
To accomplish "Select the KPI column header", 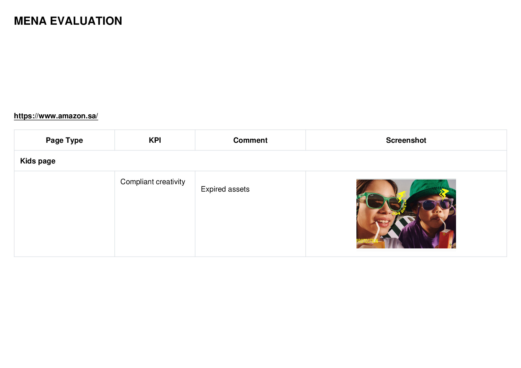I will [x=155, y=140].
